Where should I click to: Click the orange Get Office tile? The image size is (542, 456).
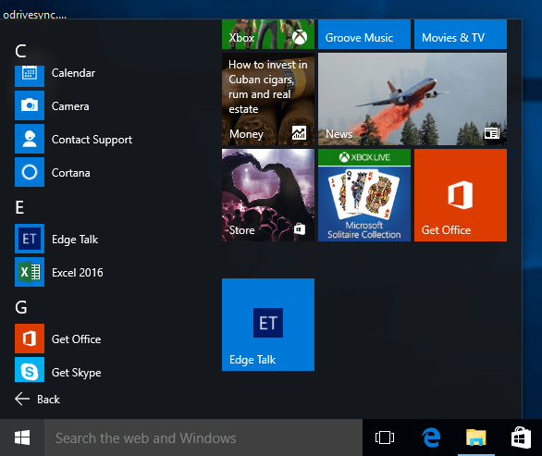[460, 195]
